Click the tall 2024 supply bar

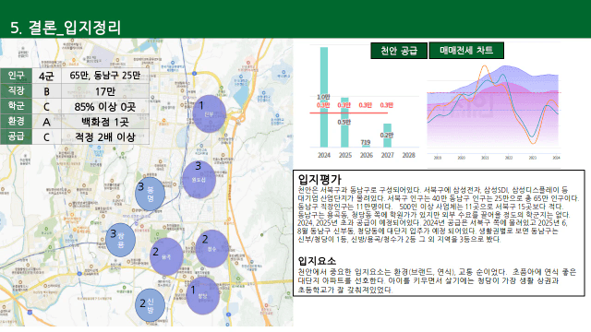coord(324,97)
